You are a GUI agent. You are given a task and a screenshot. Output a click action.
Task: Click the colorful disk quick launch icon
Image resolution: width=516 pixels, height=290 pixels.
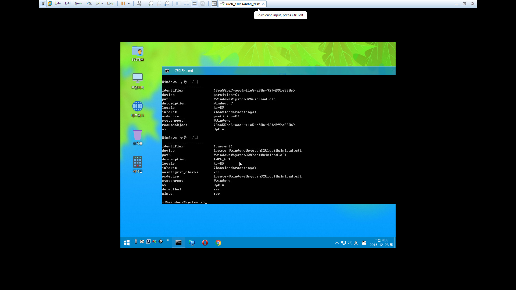155,241
